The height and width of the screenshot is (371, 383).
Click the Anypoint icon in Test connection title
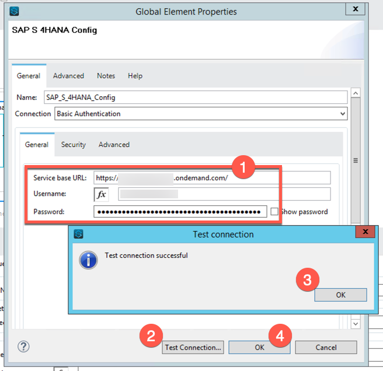pyautogui.click(x=78, y=234)
